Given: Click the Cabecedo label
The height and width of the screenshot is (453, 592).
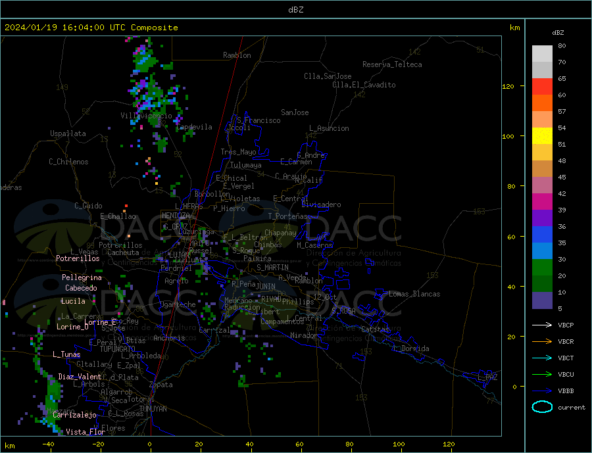Looking at the screenshot, I should 81,288.
